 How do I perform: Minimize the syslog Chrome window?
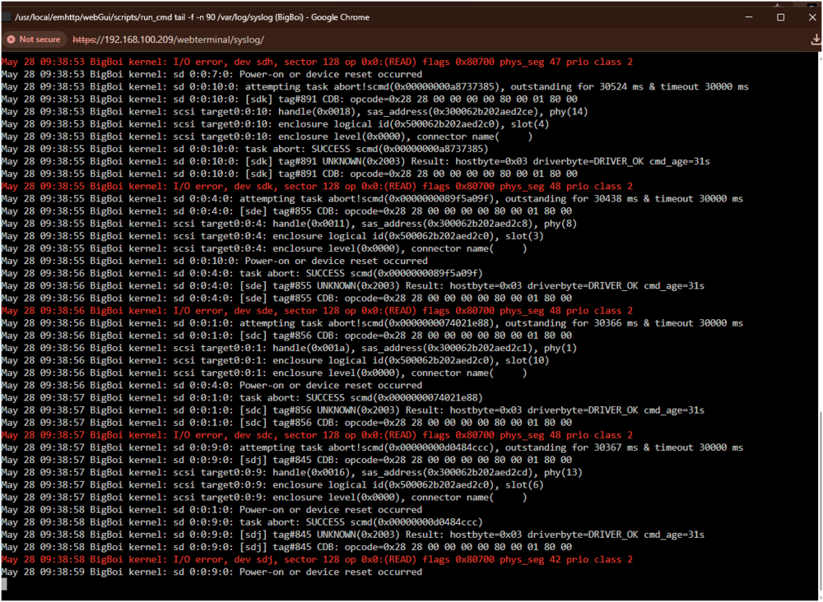pyautogui.click(x=750, y=17)
